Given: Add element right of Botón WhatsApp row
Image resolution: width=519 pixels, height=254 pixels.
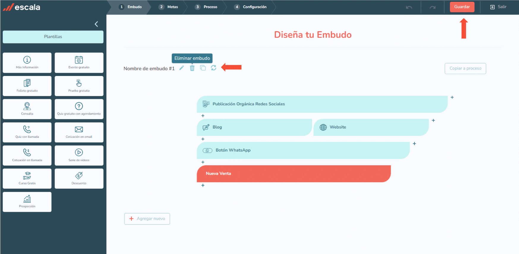Looking at the screenshot, I should [x=414, y=144].
